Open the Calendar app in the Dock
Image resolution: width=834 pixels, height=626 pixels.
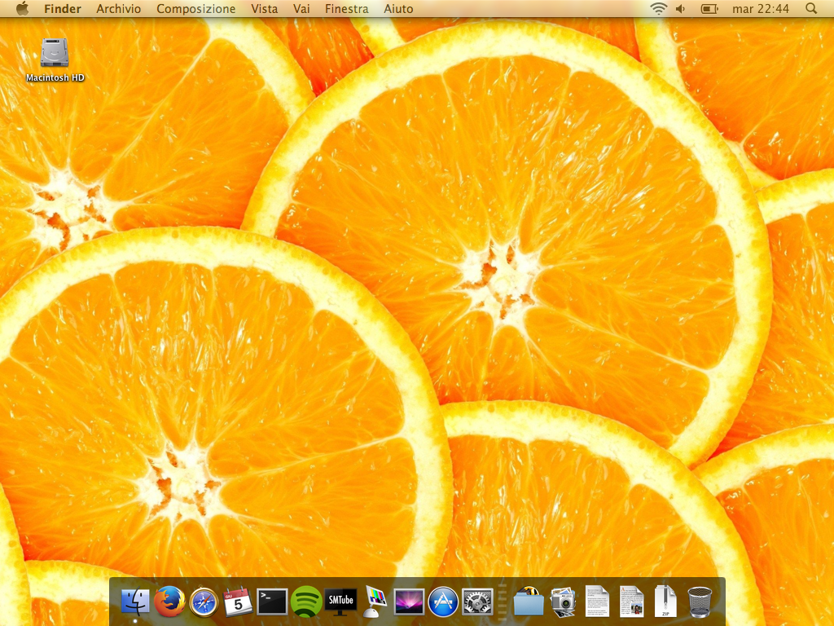click(237, 602)
